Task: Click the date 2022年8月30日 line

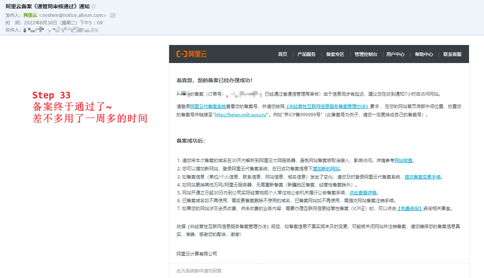Action: (x=63, y=23)
